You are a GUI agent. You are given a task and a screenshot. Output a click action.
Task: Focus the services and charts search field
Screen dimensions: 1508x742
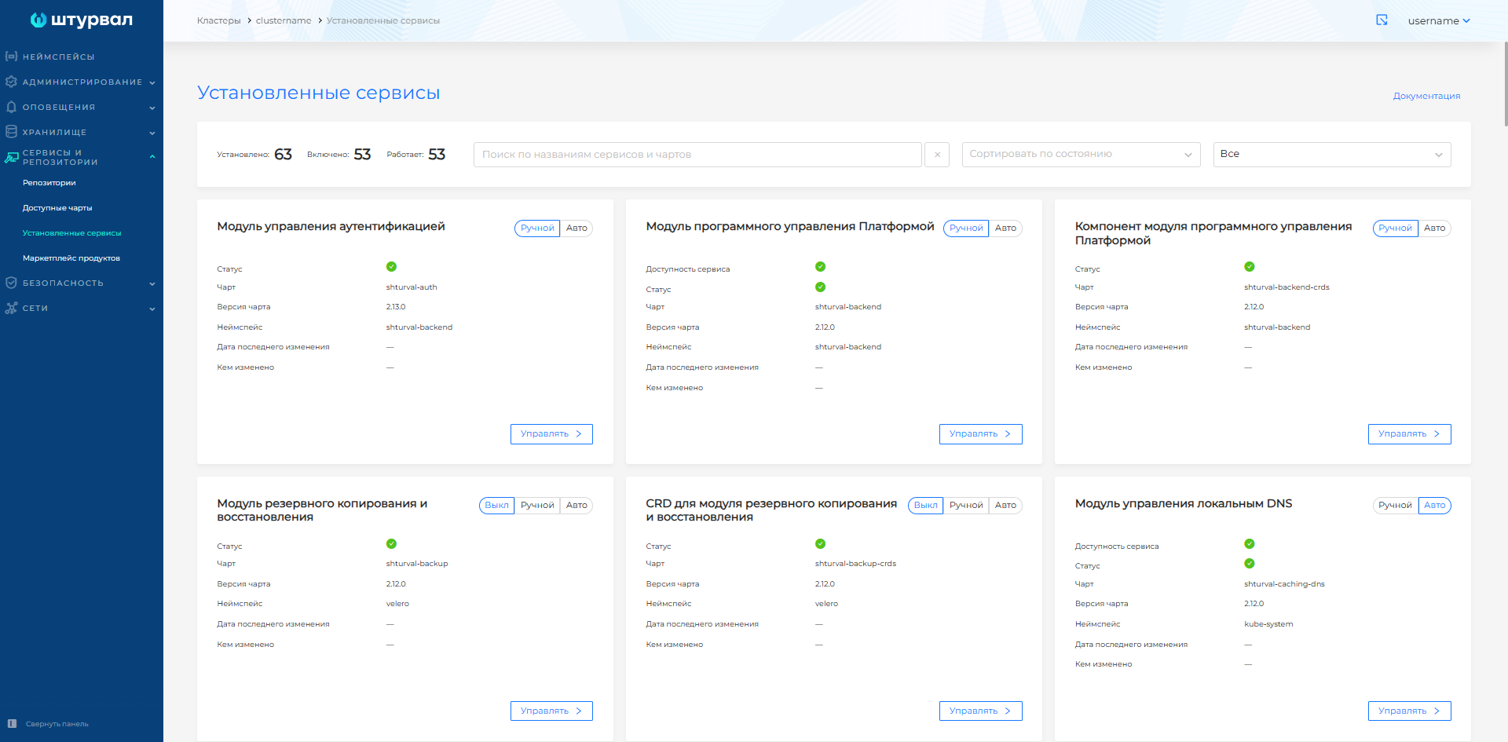[x=697, y=155]
